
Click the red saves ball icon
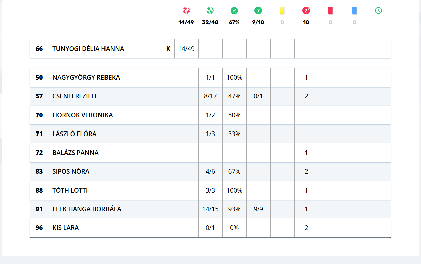point(186,11)
